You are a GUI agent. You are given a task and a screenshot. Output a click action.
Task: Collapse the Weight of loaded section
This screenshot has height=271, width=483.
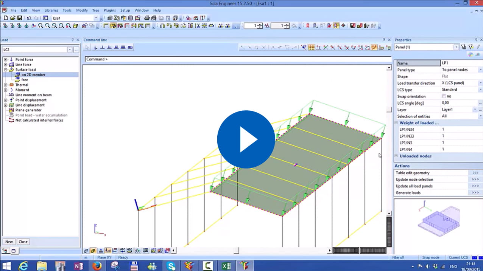(x=396, y=123)
